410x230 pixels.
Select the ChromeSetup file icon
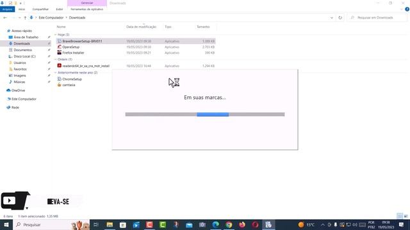tap(60, 79)
